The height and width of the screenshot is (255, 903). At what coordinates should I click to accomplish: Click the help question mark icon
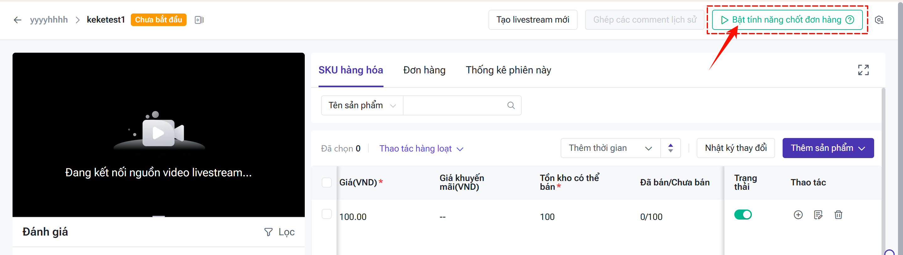pyautogui.click(x=850, y=20)
